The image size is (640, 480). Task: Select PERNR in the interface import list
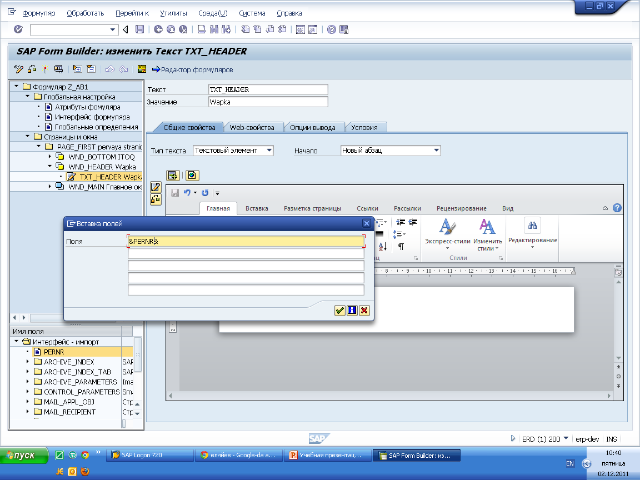click(54, 352)
